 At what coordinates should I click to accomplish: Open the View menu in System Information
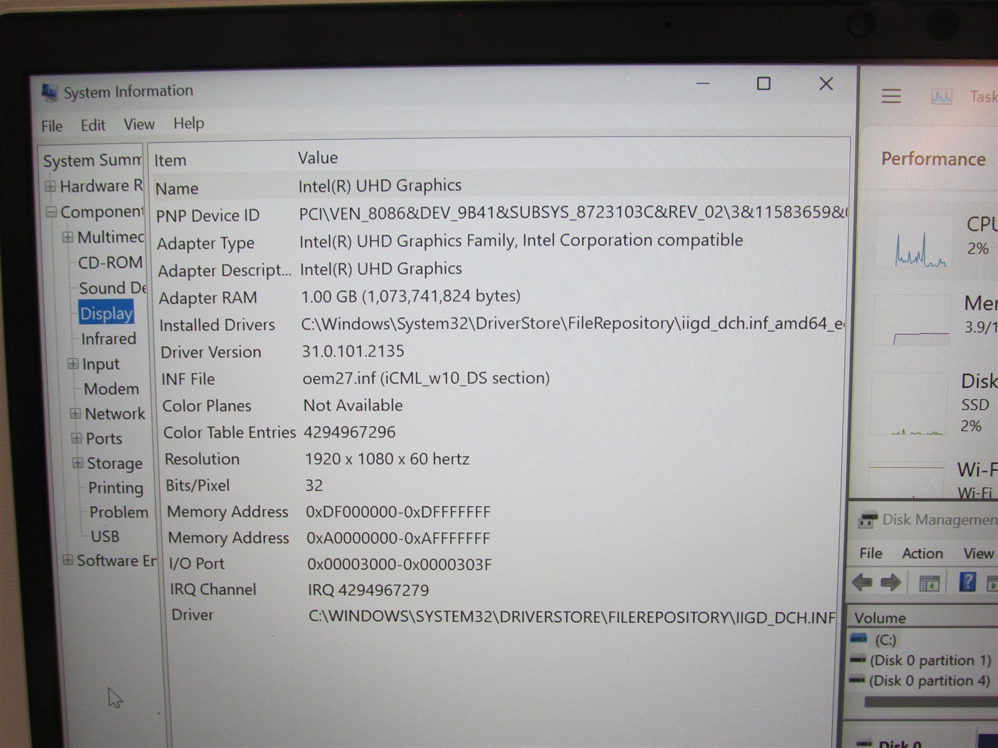139,124
